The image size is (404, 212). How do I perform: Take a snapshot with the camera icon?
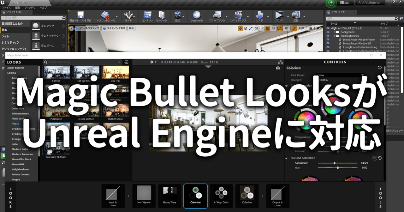point(278,68)
